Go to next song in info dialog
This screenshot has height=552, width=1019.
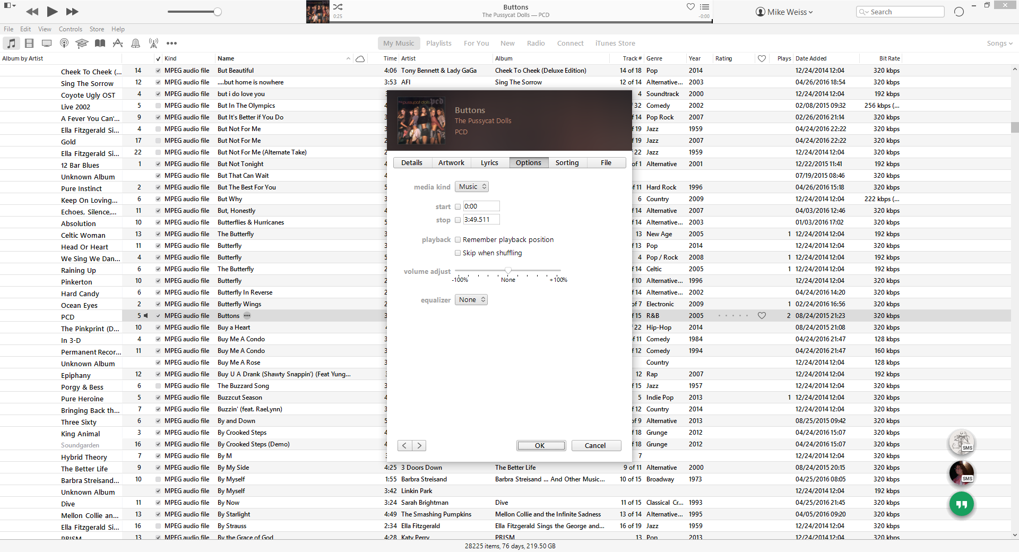pos(419,445)
